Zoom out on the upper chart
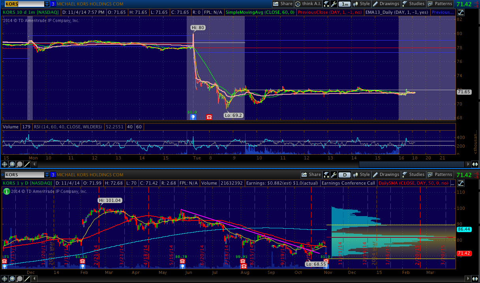480x283 pixels. [19, 164]
